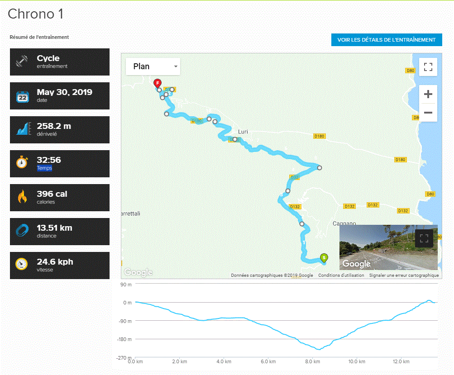Toggle map fullscreen view

coord(428,67)
